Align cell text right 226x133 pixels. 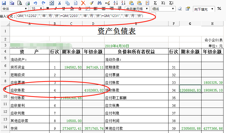112,9
